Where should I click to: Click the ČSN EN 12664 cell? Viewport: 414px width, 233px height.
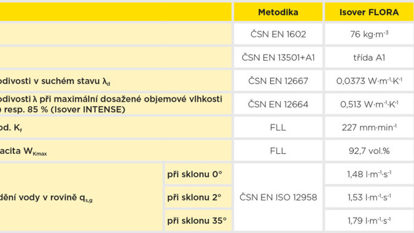pos(278,104)
